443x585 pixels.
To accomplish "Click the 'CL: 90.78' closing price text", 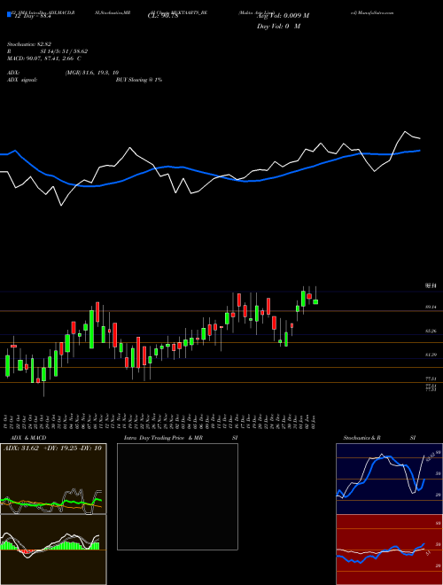I will [x=163, y=16].
